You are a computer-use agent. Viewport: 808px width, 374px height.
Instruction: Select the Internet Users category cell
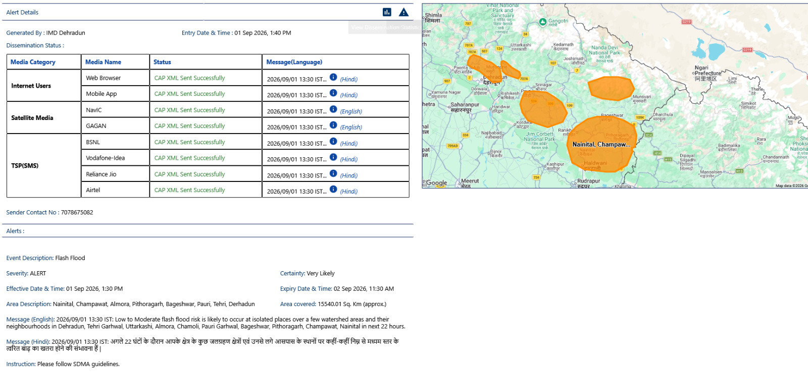(44, 86)
